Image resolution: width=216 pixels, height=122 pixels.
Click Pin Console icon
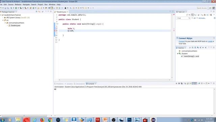[x=199, y=83]
